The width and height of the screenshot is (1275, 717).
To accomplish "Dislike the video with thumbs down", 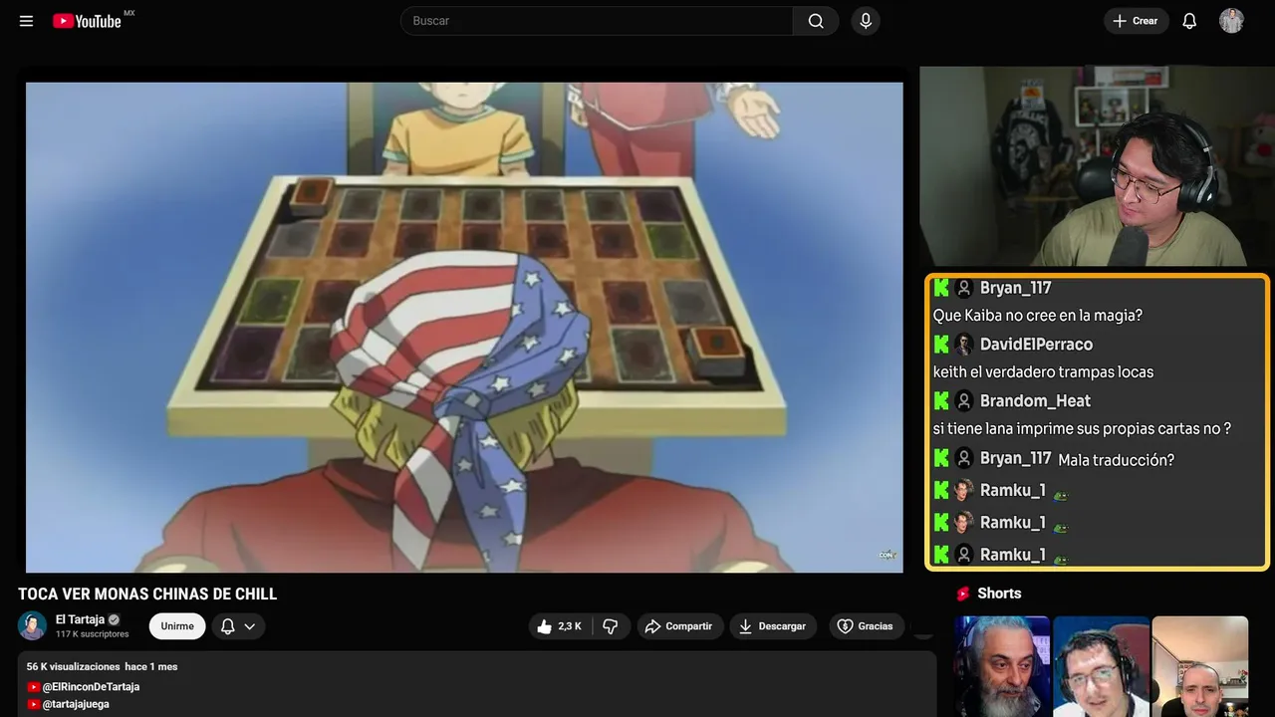I will point(610,626).
